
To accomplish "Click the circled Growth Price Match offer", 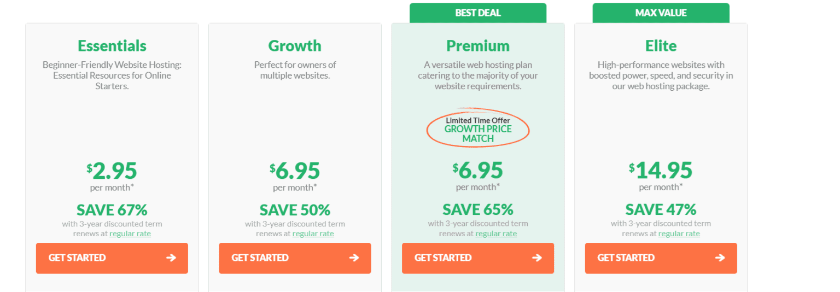I will tap(478, 130).
